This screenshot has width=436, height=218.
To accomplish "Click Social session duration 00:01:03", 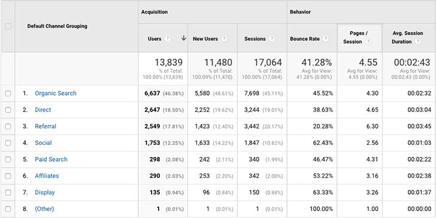I will click(x=419, y=143).
